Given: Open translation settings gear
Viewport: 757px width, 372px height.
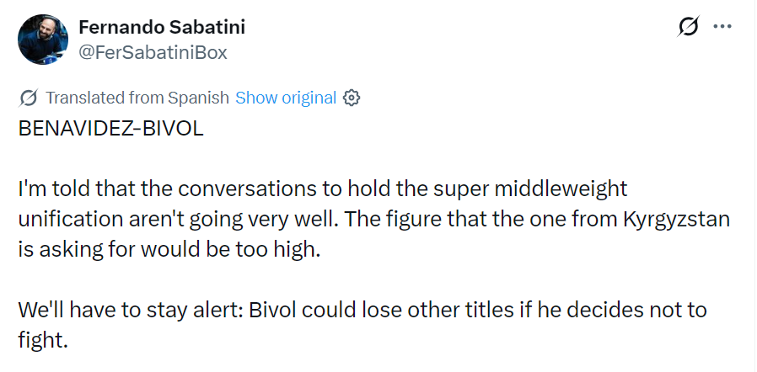Looking at the screenshot, I should (x=352, y=98).
